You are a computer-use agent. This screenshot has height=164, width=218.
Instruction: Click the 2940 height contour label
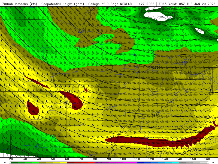156,115
